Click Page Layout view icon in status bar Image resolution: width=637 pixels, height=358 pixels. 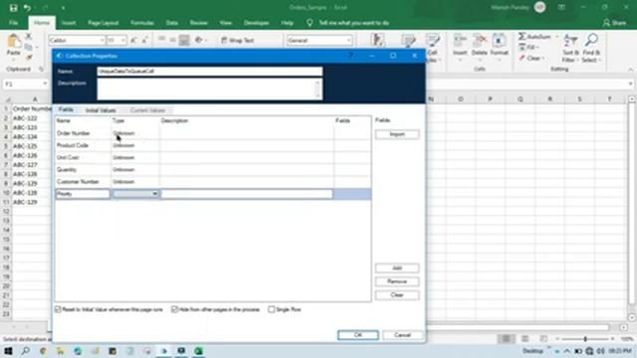[525, 338]
